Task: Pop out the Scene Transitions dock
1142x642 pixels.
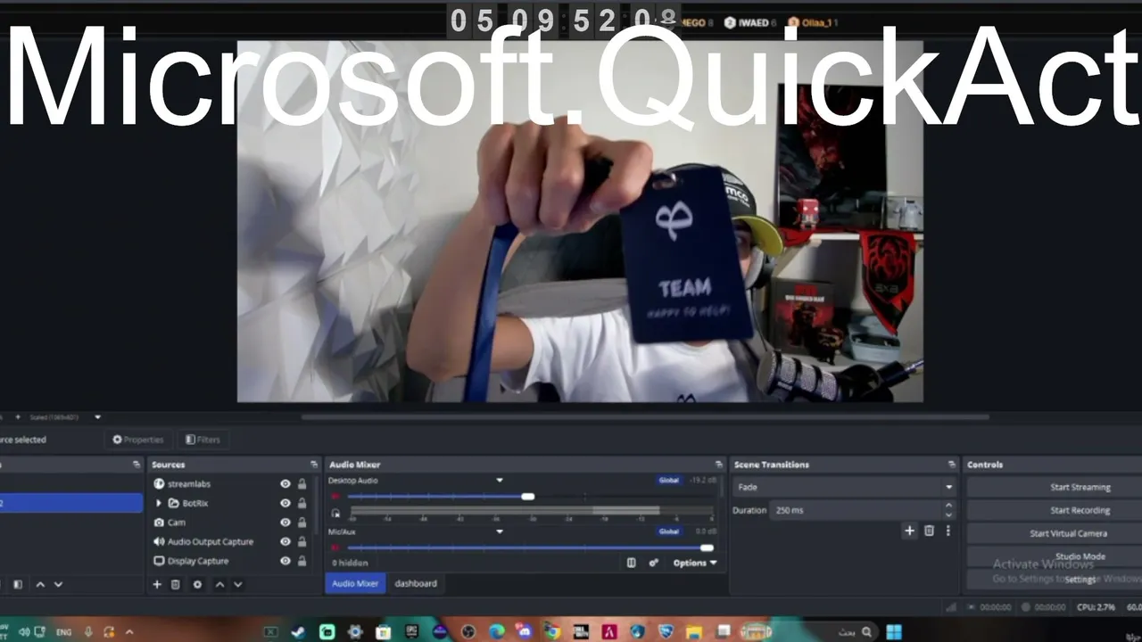Action: 952,465
